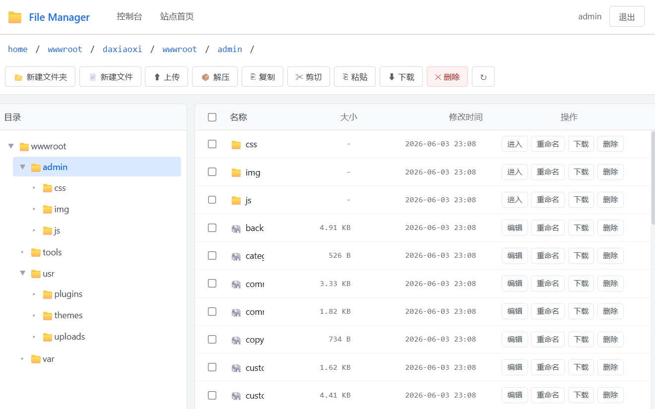This screenshot has height=409, width=655.
Task: Click 删除 (delete) on the copy file row
Action: pyautogui.click(x=610, y=339)
